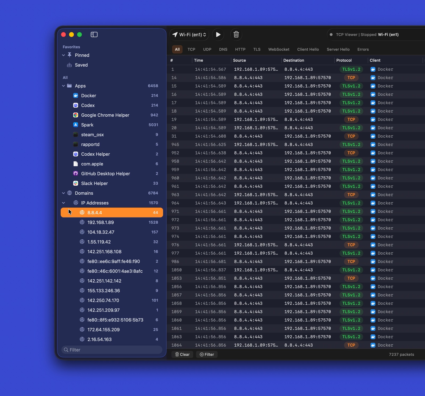Click the TCP badge in row 19
This screenshot has width=425, height=396.
pyautogui.click(x=351, y=120)
